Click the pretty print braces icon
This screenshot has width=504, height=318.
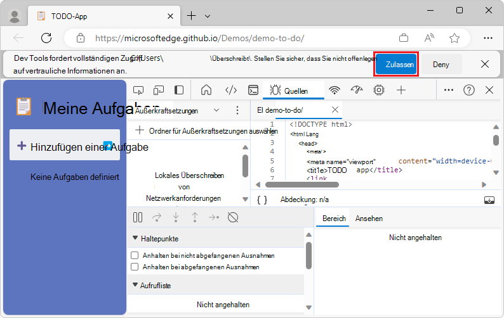(262, 200)
